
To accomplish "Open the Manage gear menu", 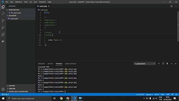I will click(3, 89).
